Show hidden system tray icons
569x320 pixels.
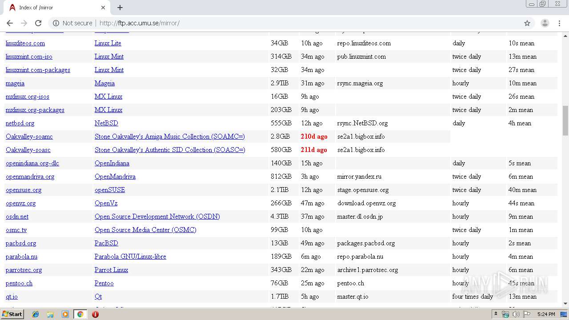(x=496, y=314)
